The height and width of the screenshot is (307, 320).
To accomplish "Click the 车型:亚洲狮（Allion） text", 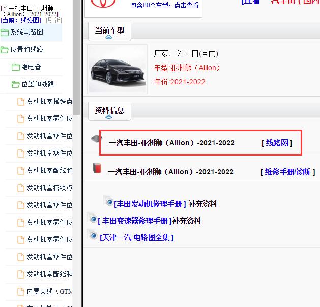I will (x=187, y=68).
